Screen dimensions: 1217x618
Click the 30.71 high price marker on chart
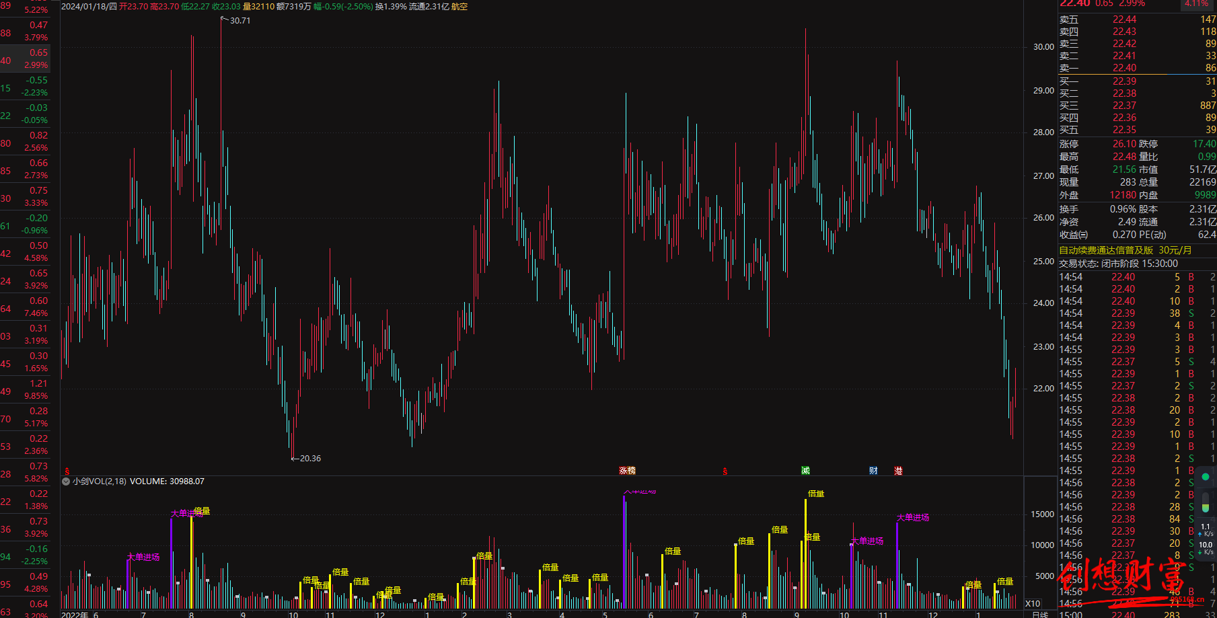point(240,21)
